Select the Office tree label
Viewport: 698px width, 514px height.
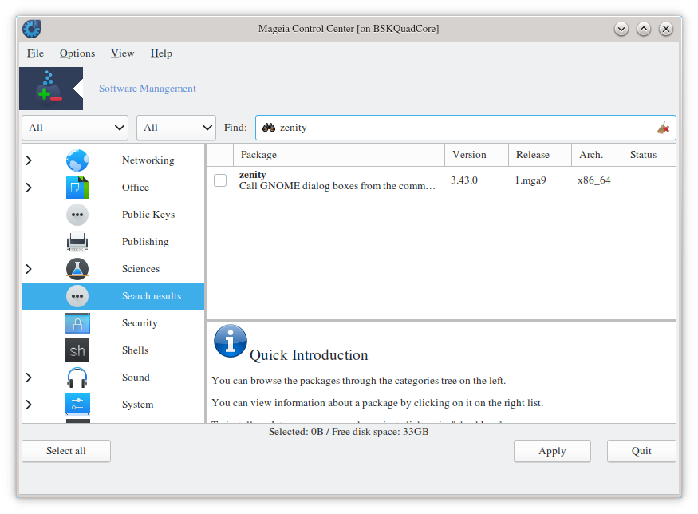[136, 188]
